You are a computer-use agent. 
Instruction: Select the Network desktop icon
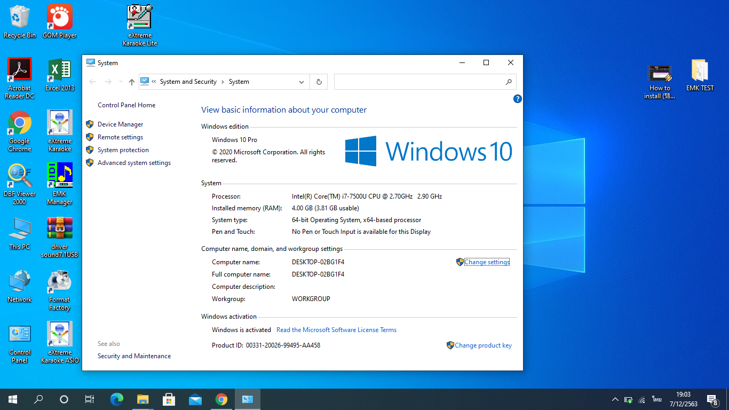point(20,286)
